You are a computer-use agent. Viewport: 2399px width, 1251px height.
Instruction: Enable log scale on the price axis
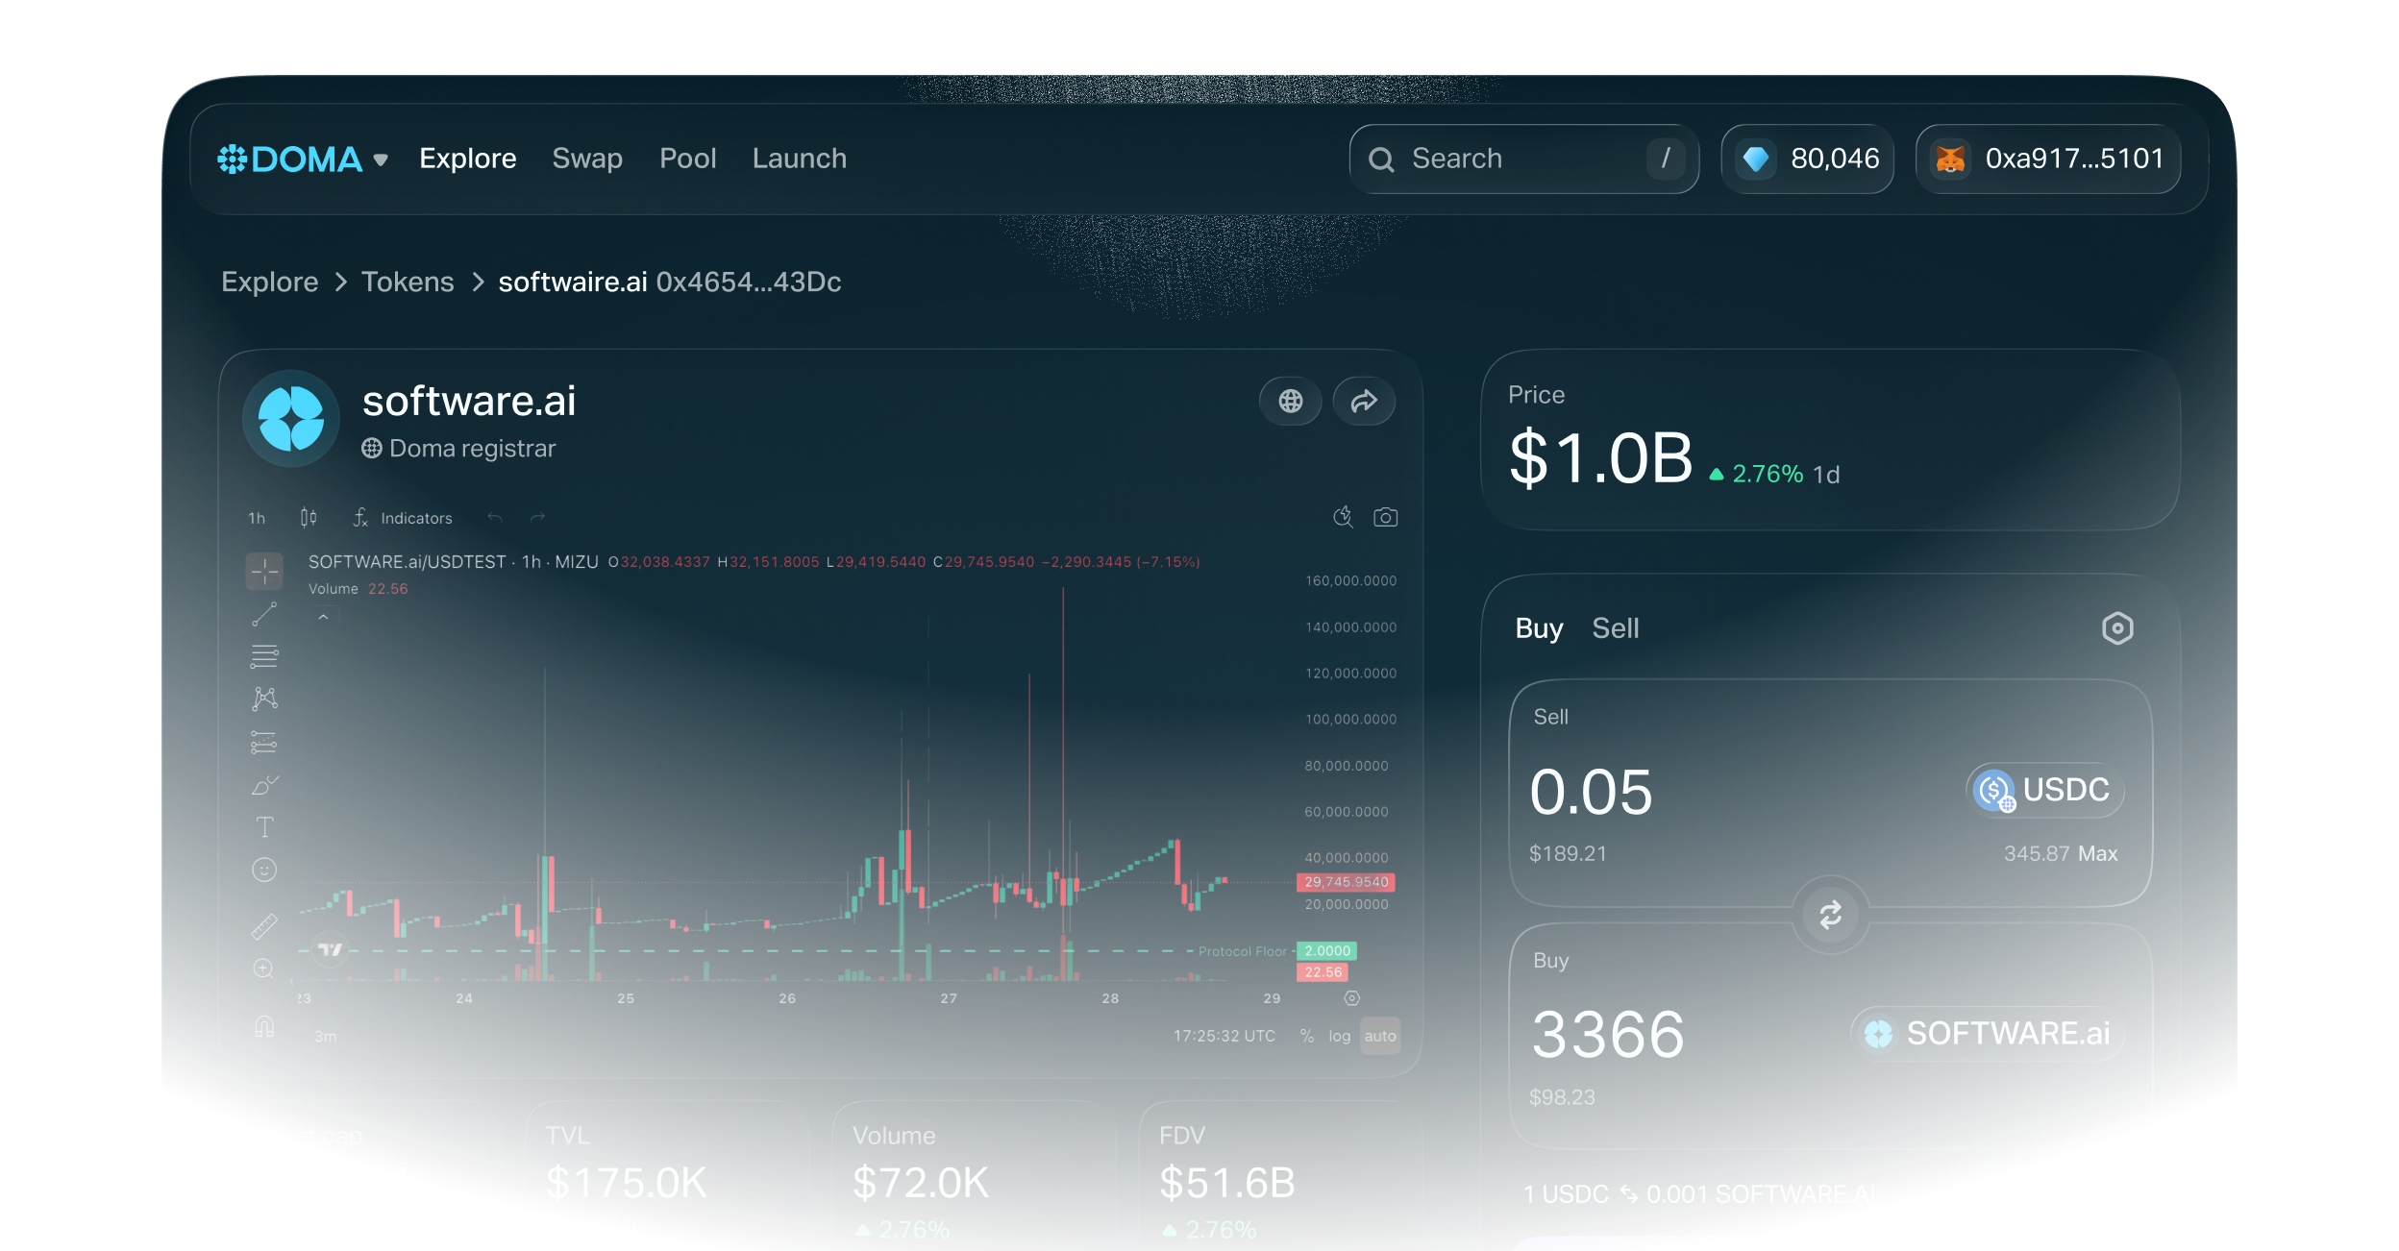pyautogui.click(x=1338, y=1035)
